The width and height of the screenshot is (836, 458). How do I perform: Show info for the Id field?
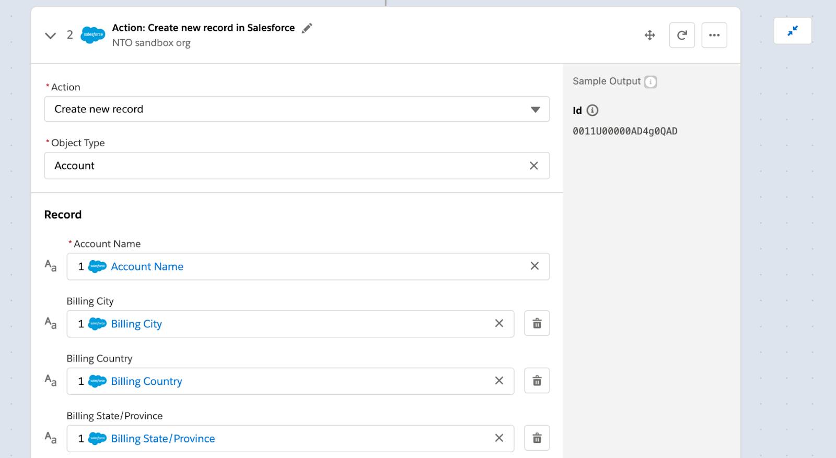592,110
